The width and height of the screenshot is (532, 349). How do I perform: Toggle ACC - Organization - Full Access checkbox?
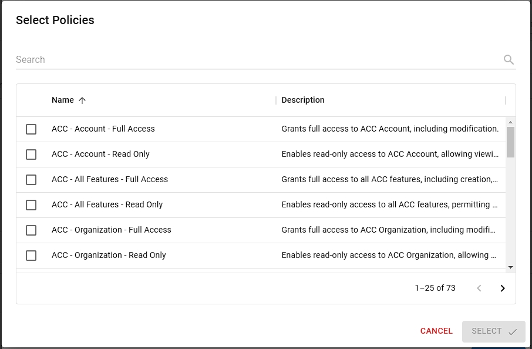31,230
